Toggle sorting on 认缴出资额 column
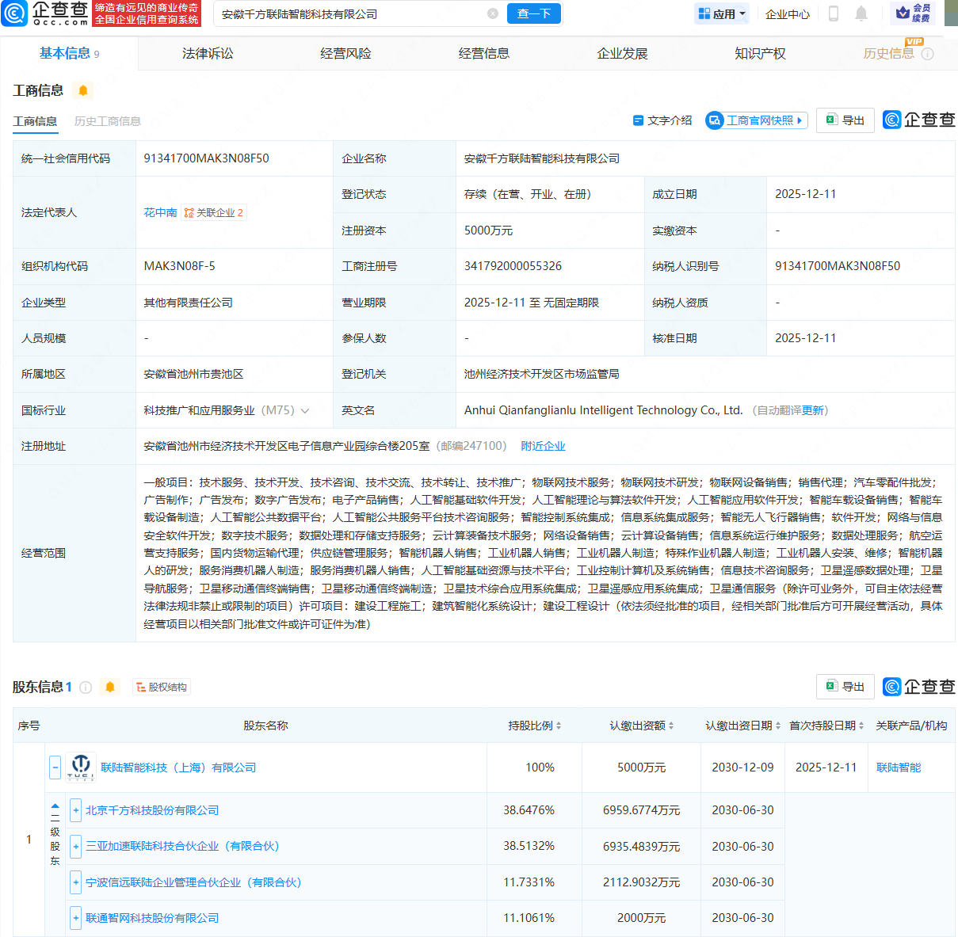 click(x=670, y=726)
